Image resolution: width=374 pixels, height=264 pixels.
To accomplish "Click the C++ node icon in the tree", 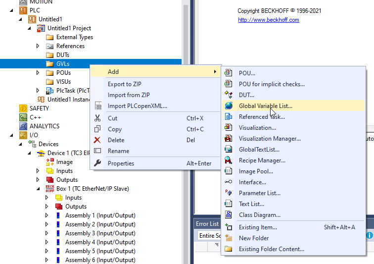I will tap(23, 117).
